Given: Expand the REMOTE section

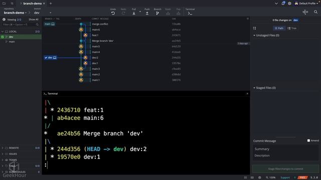Looking at the screenshot, I should (3, 148).
